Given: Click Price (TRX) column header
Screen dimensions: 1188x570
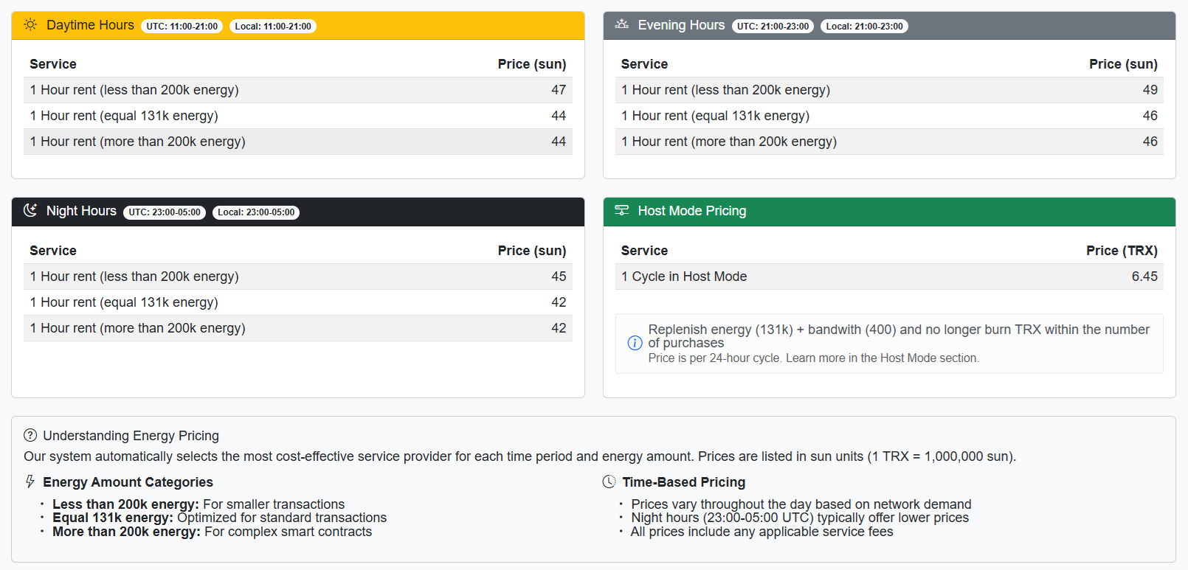Looking at the screenshot, I should 1122,251.
